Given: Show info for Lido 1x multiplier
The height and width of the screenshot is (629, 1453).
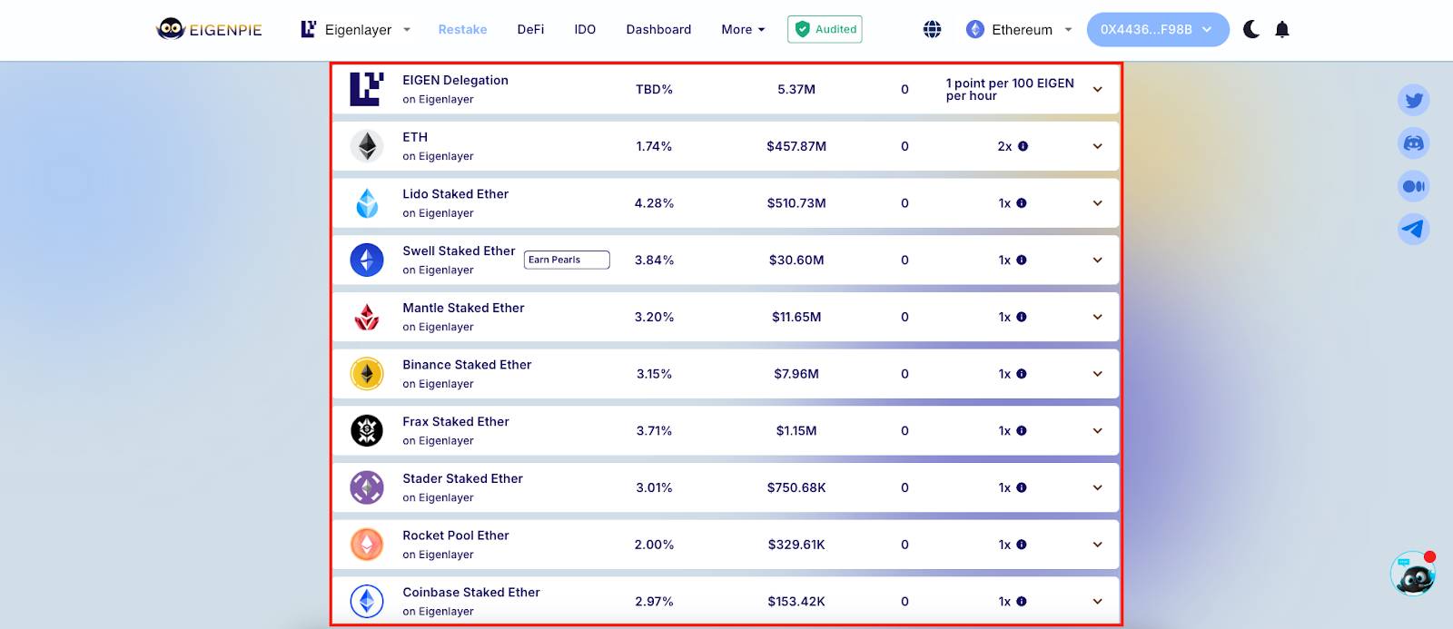Looking at the screenshot, I should coord(1022,203).
